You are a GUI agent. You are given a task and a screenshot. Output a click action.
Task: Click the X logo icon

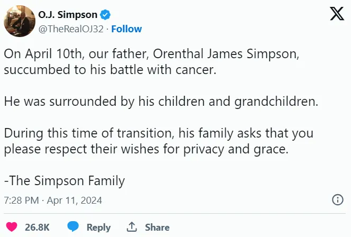[337, 14]
